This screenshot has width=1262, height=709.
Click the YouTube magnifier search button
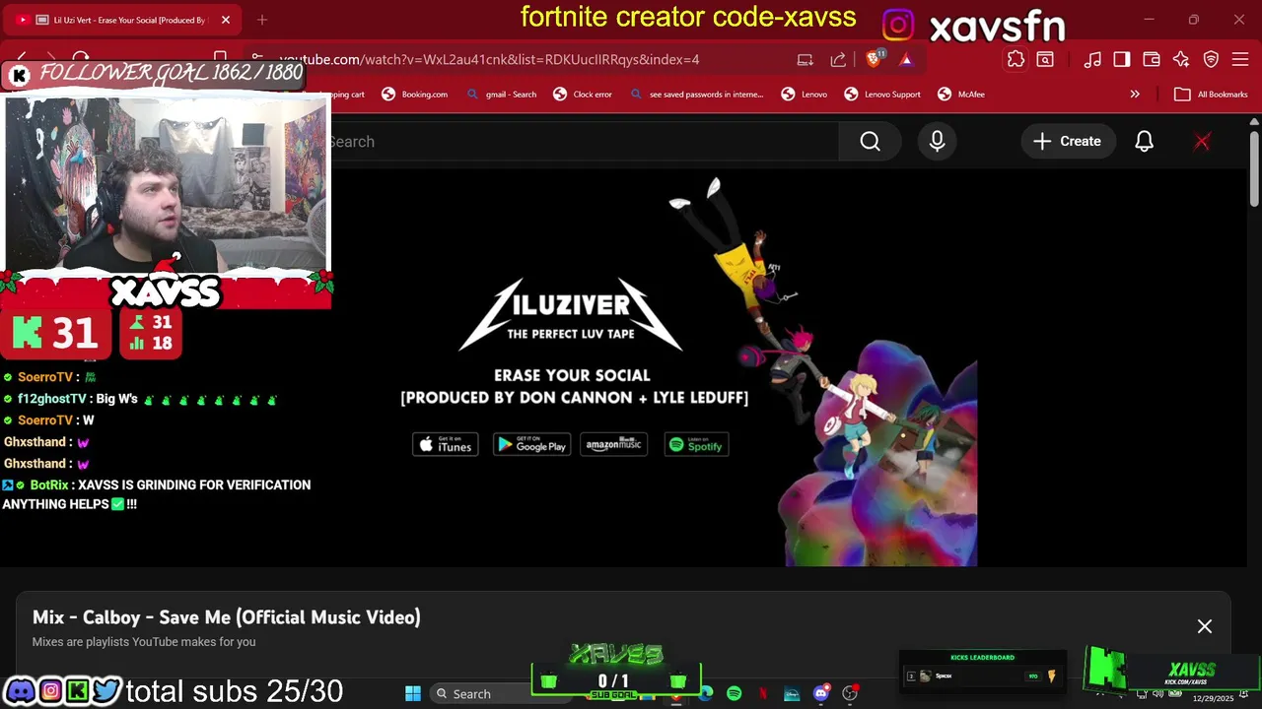coord(870,142)
